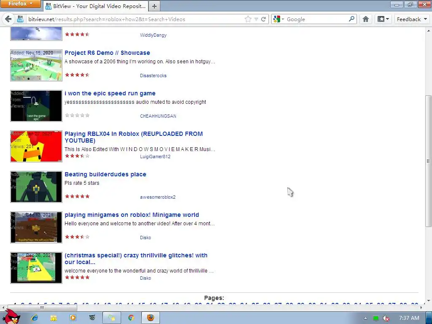Reload the page with the refresh icon

point(263,19)
